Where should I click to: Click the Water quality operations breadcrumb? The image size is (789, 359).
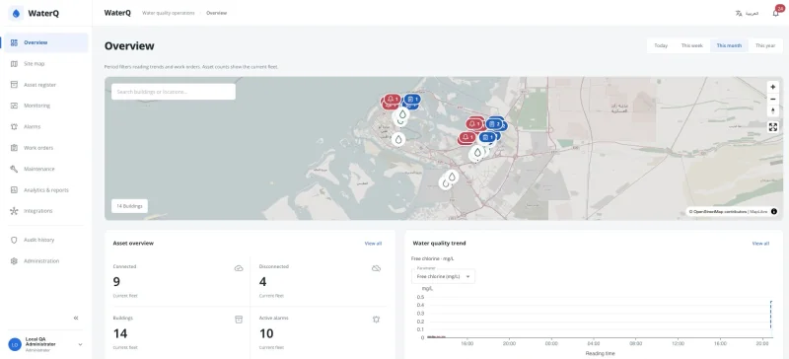click(x=169, y=13)
